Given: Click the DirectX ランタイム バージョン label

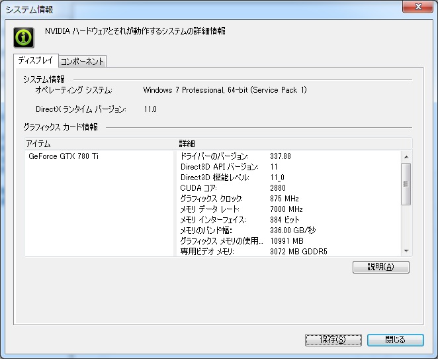Looking at the screenshot, I should [81, 109].
